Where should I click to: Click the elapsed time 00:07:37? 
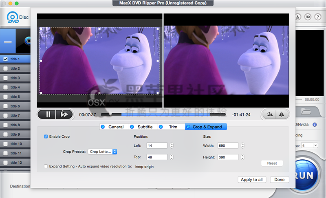[88, 115]
